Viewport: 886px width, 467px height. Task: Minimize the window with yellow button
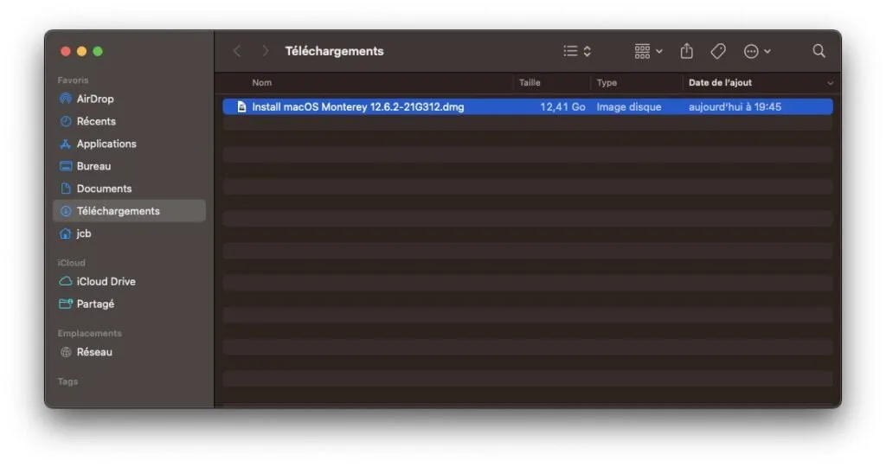click(x=81, y=51)
